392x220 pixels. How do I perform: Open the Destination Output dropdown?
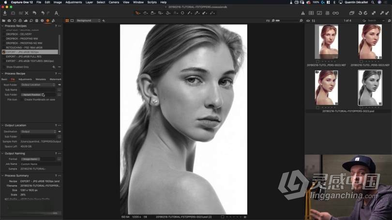[x=39, y=132]
